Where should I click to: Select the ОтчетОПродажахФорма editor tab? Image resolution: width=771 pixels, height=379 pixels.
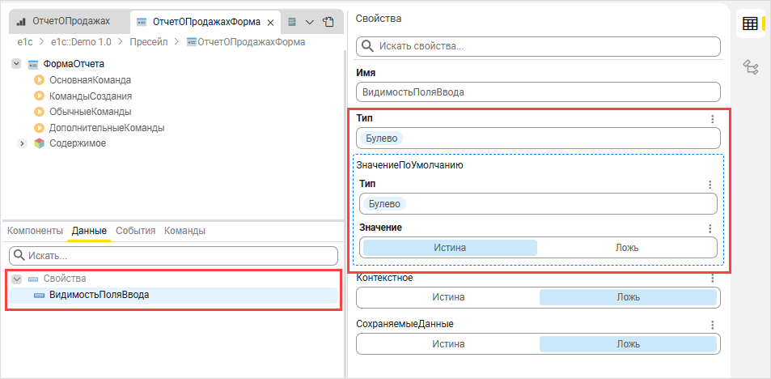tap(205, 22)
